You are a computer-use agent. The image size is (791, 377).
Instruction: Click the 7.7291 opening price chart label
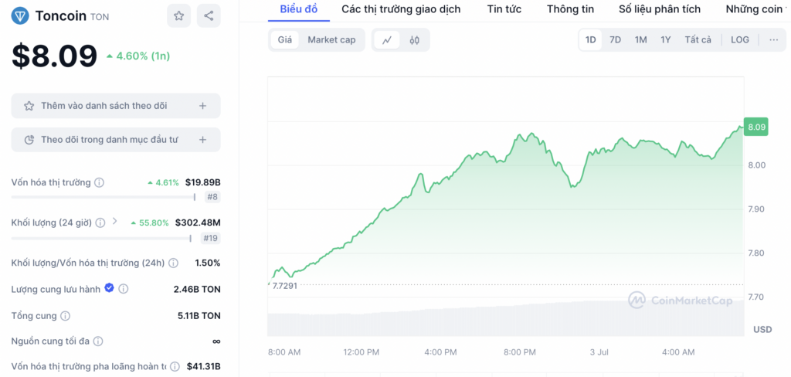(x=284, y=286)
